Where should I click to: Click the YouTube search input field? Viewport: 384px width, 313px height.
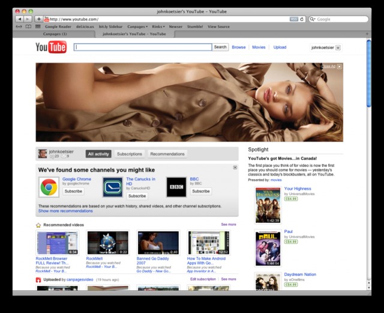tap(143, 47)
